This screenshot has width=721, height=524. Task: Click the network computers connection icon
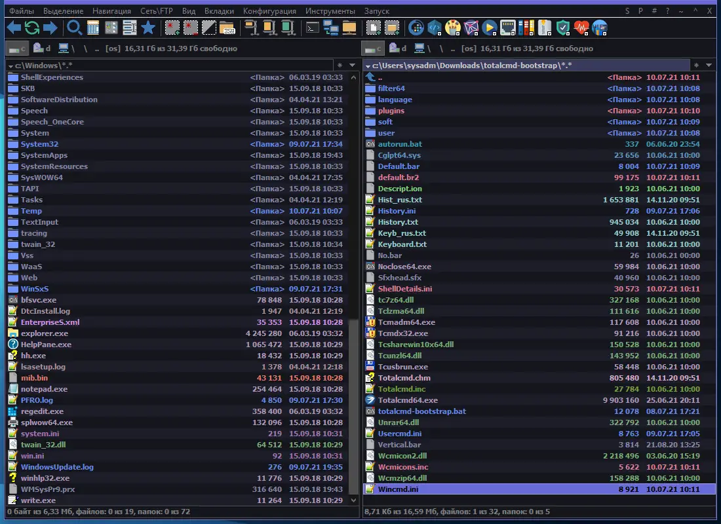pos(330,28)
